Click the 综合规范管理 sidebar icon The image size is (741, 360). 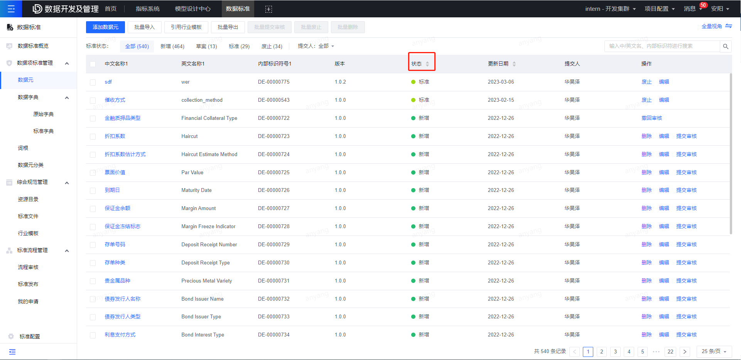[9, 182]
